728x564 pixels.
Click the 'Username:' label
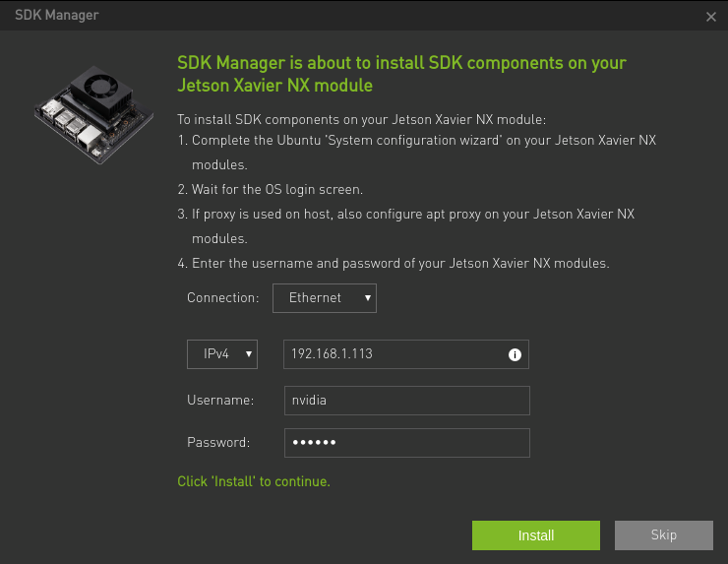(x=220, y=400)
